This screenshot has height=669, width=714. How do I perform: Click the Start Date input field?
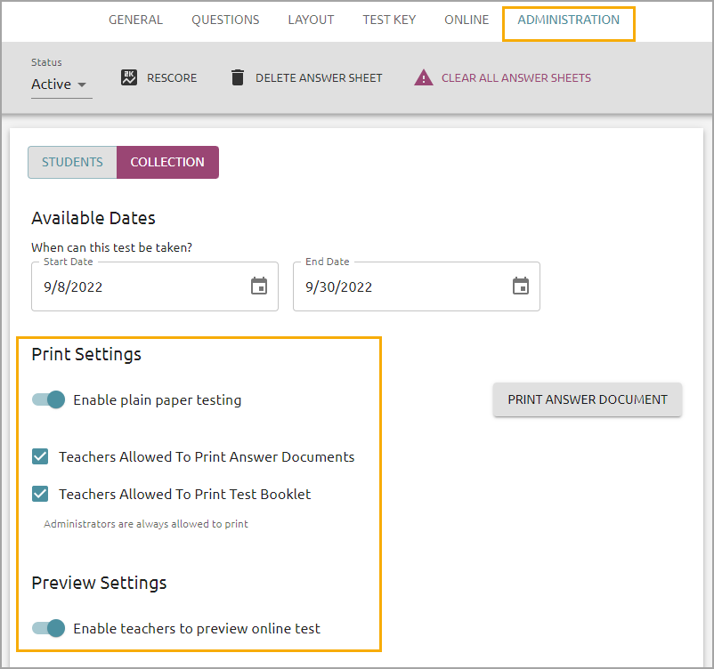155,286
